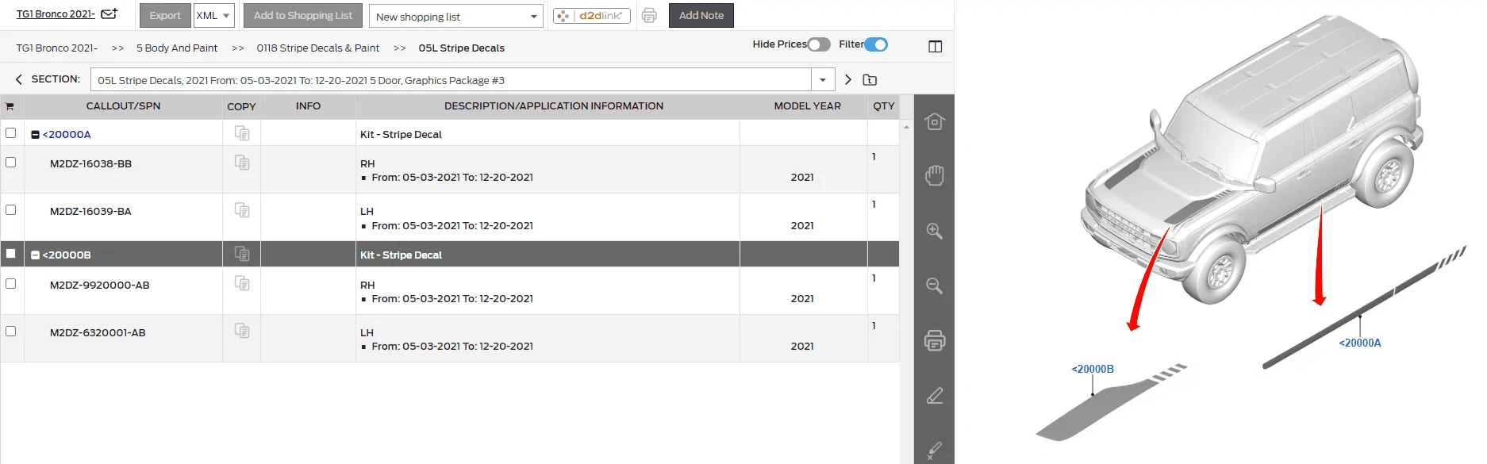The image size is (1487, 464).
Task: Check the M2DZ-16039-BA row checkbox
Action: (x=11, y=209)
